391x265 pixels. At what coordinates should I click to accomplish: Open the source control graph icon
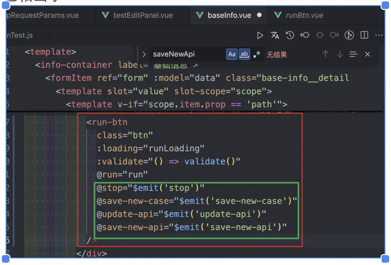click(349, 35)
